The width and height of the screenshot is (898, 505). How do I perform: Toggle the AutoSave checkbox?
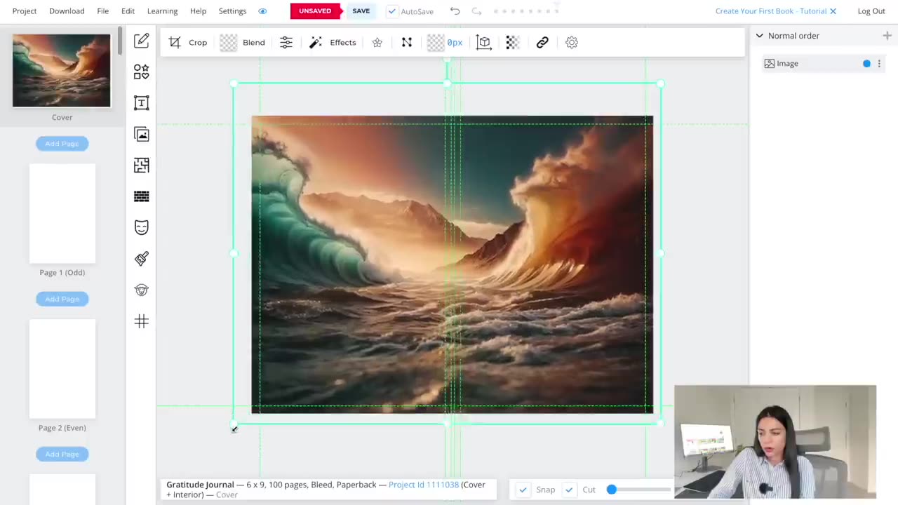pos(392,11)
